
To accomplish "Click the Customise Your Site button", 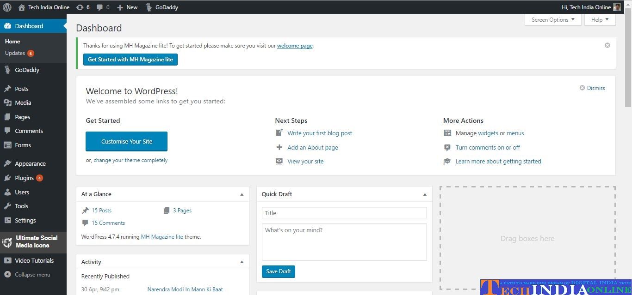I will (126, 141).
